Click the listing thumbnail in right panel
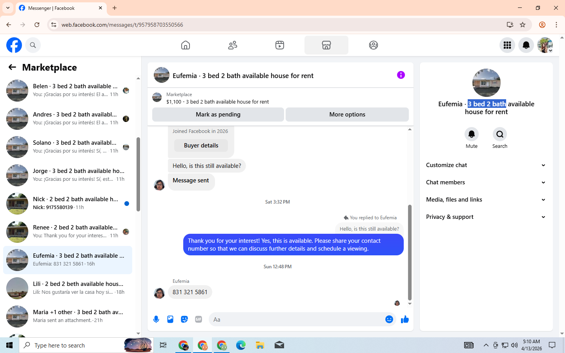The height and width of the screenshot is (353, 565). point(487,83)
